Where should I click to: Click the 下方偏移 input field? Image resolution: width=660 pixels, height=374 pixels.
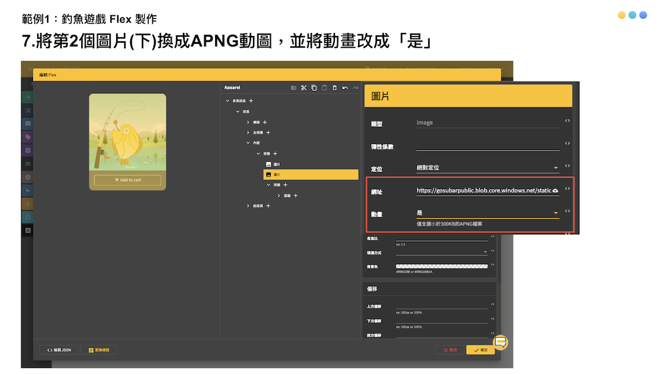(x=442, y=320)
